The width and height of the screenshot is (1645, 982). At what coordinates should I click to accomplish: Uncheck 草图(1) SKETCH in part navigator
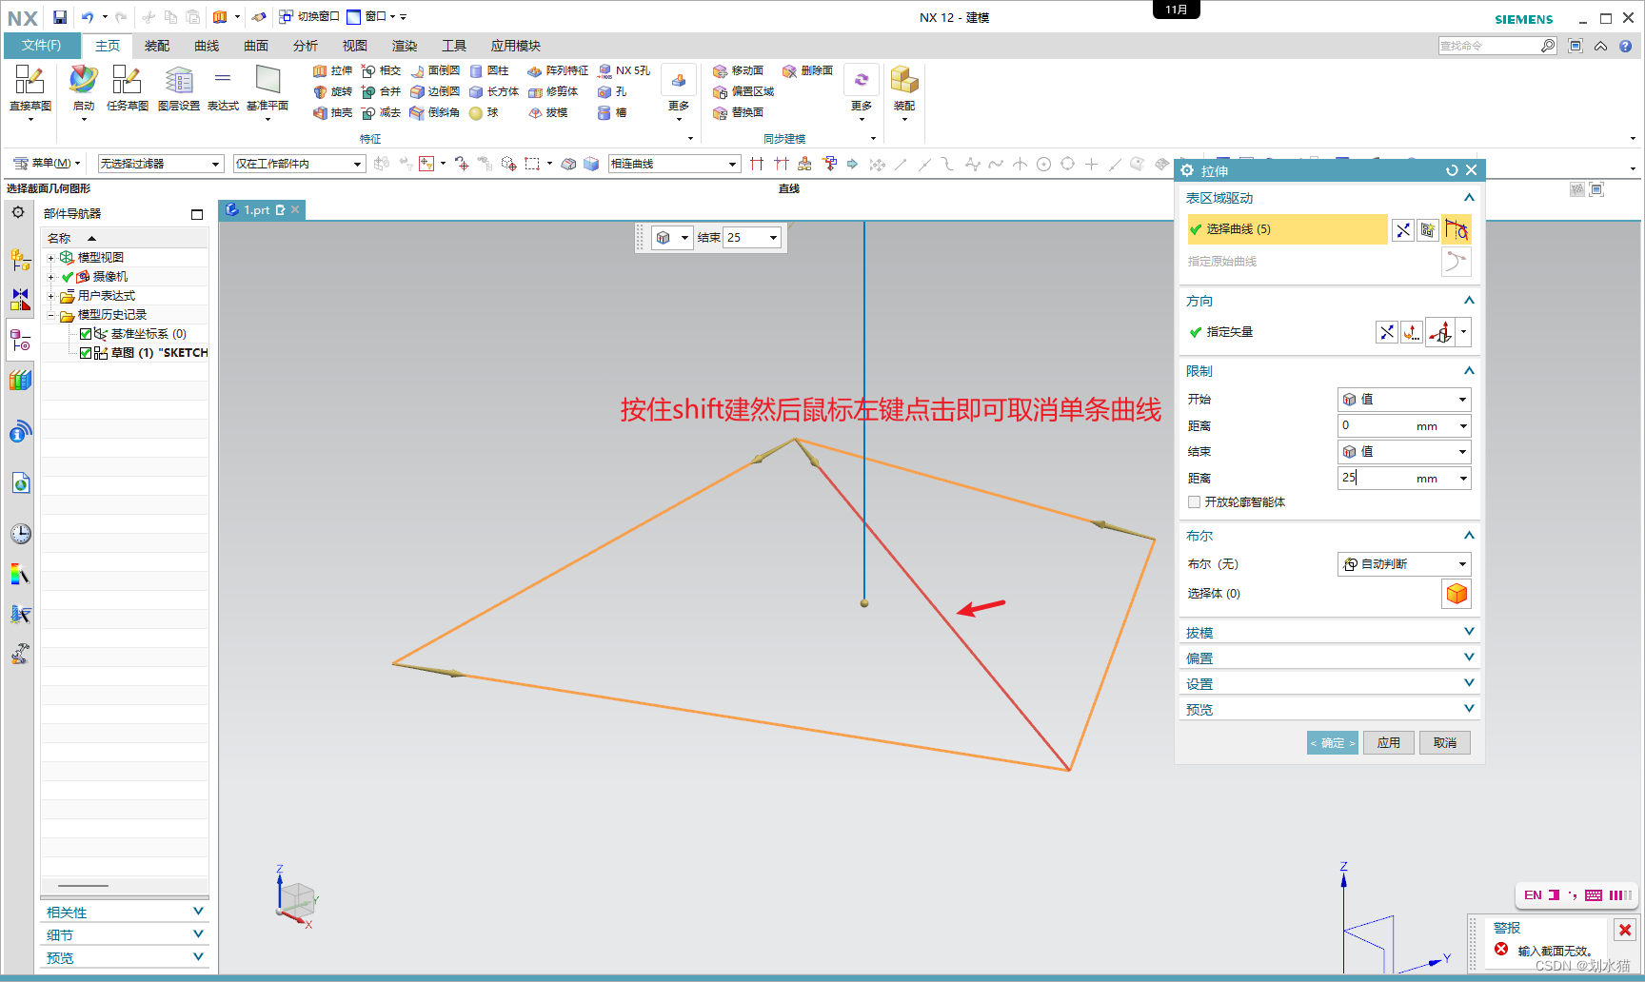click(x=85, y=352)
